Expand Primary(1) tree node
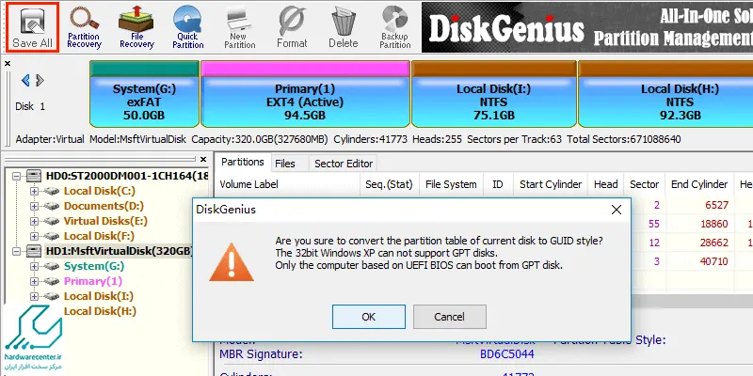The height and width of the screenshot is (376, 753). click(34, 281)
